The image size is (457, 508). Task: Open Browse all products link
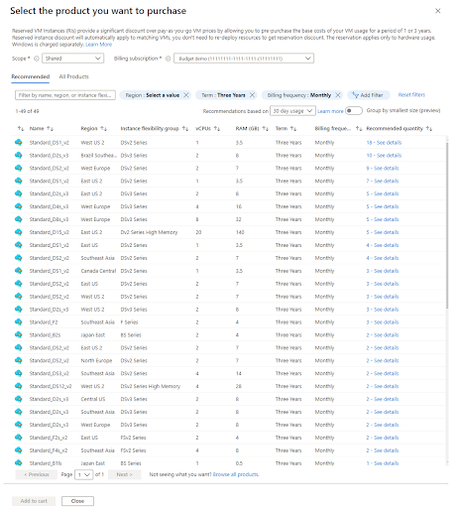(236, 474)
